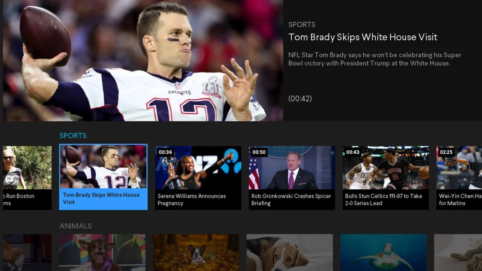The image size is (482, 271).
Task: Click the 00:36 duration badge on the Serena video
Action: [x=165, y=152]
